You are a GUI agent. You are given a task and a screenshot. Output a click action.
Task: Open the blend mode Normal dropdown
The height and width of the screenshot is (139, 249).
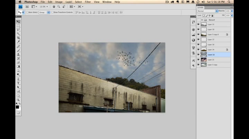[207, 11]
